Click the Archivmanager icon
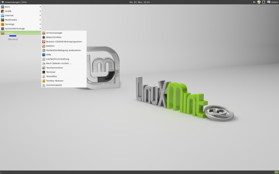279x174 pixels. 44,33
